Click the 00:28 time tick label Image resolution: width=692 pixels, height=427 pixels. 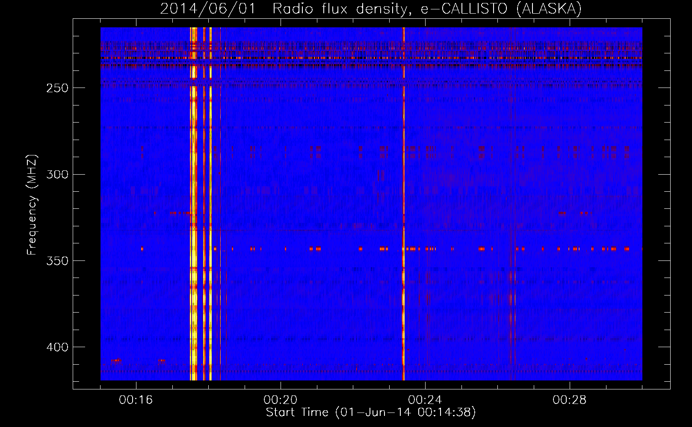tap(570, 400)
